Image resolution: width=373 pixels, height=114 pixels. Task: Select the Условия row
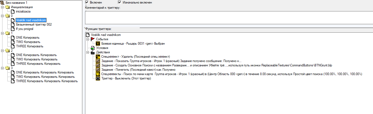point(102,48)
